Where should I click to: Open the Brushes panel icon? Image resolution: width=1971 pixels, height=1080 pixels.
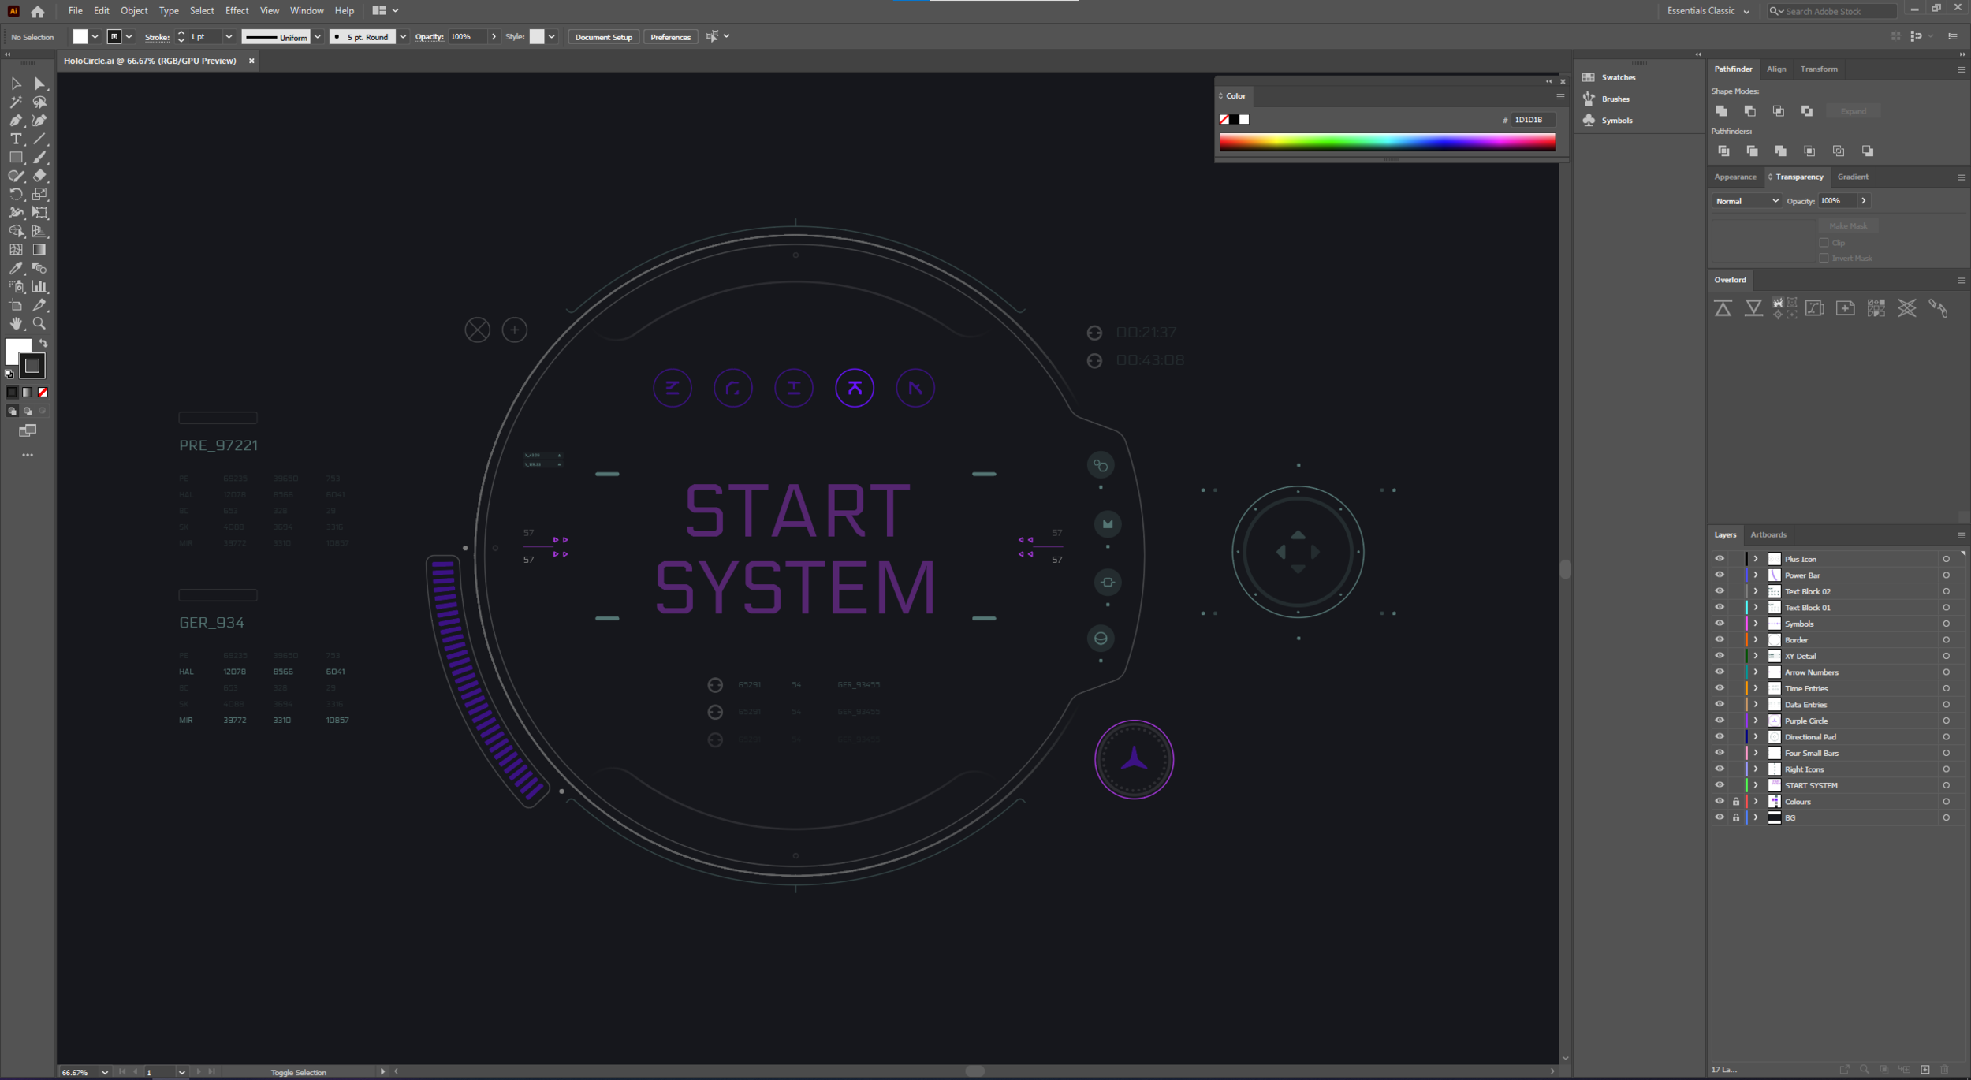[x=1589, y=99]
